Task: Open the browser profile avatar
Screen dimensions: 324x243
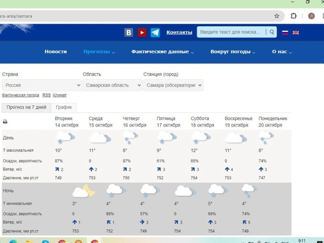Action: (x=311, y=16)
